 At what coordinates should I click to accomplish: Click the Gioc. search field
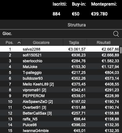[x=56, y=34]
